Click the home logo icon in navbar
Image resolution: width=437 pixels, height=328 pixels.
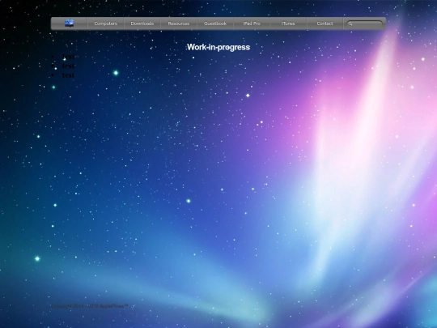(69, 23)
